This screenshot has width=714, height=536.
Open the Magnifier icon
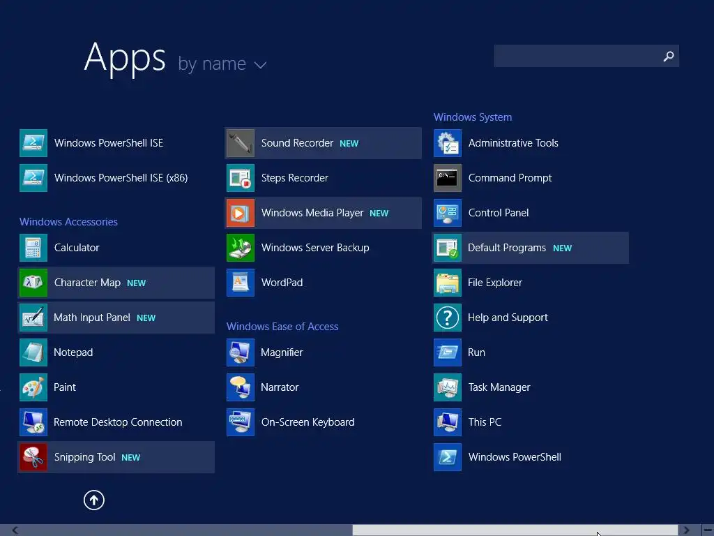241,352
